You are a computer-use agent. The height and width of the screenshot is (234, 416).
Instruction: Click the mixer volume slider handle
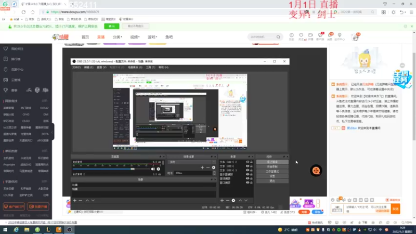click(133, 169)
